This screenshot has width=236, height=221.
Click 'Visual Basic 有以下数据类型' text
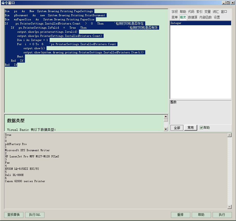[x=31, y=130]
